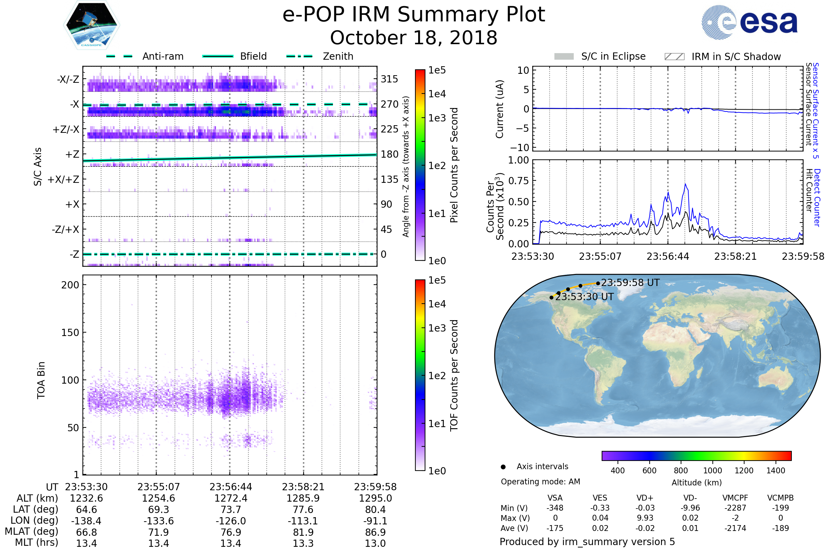This screenshot has width=828, height=552.
Task: Click the ESA logo
Action: pos(749,22)
